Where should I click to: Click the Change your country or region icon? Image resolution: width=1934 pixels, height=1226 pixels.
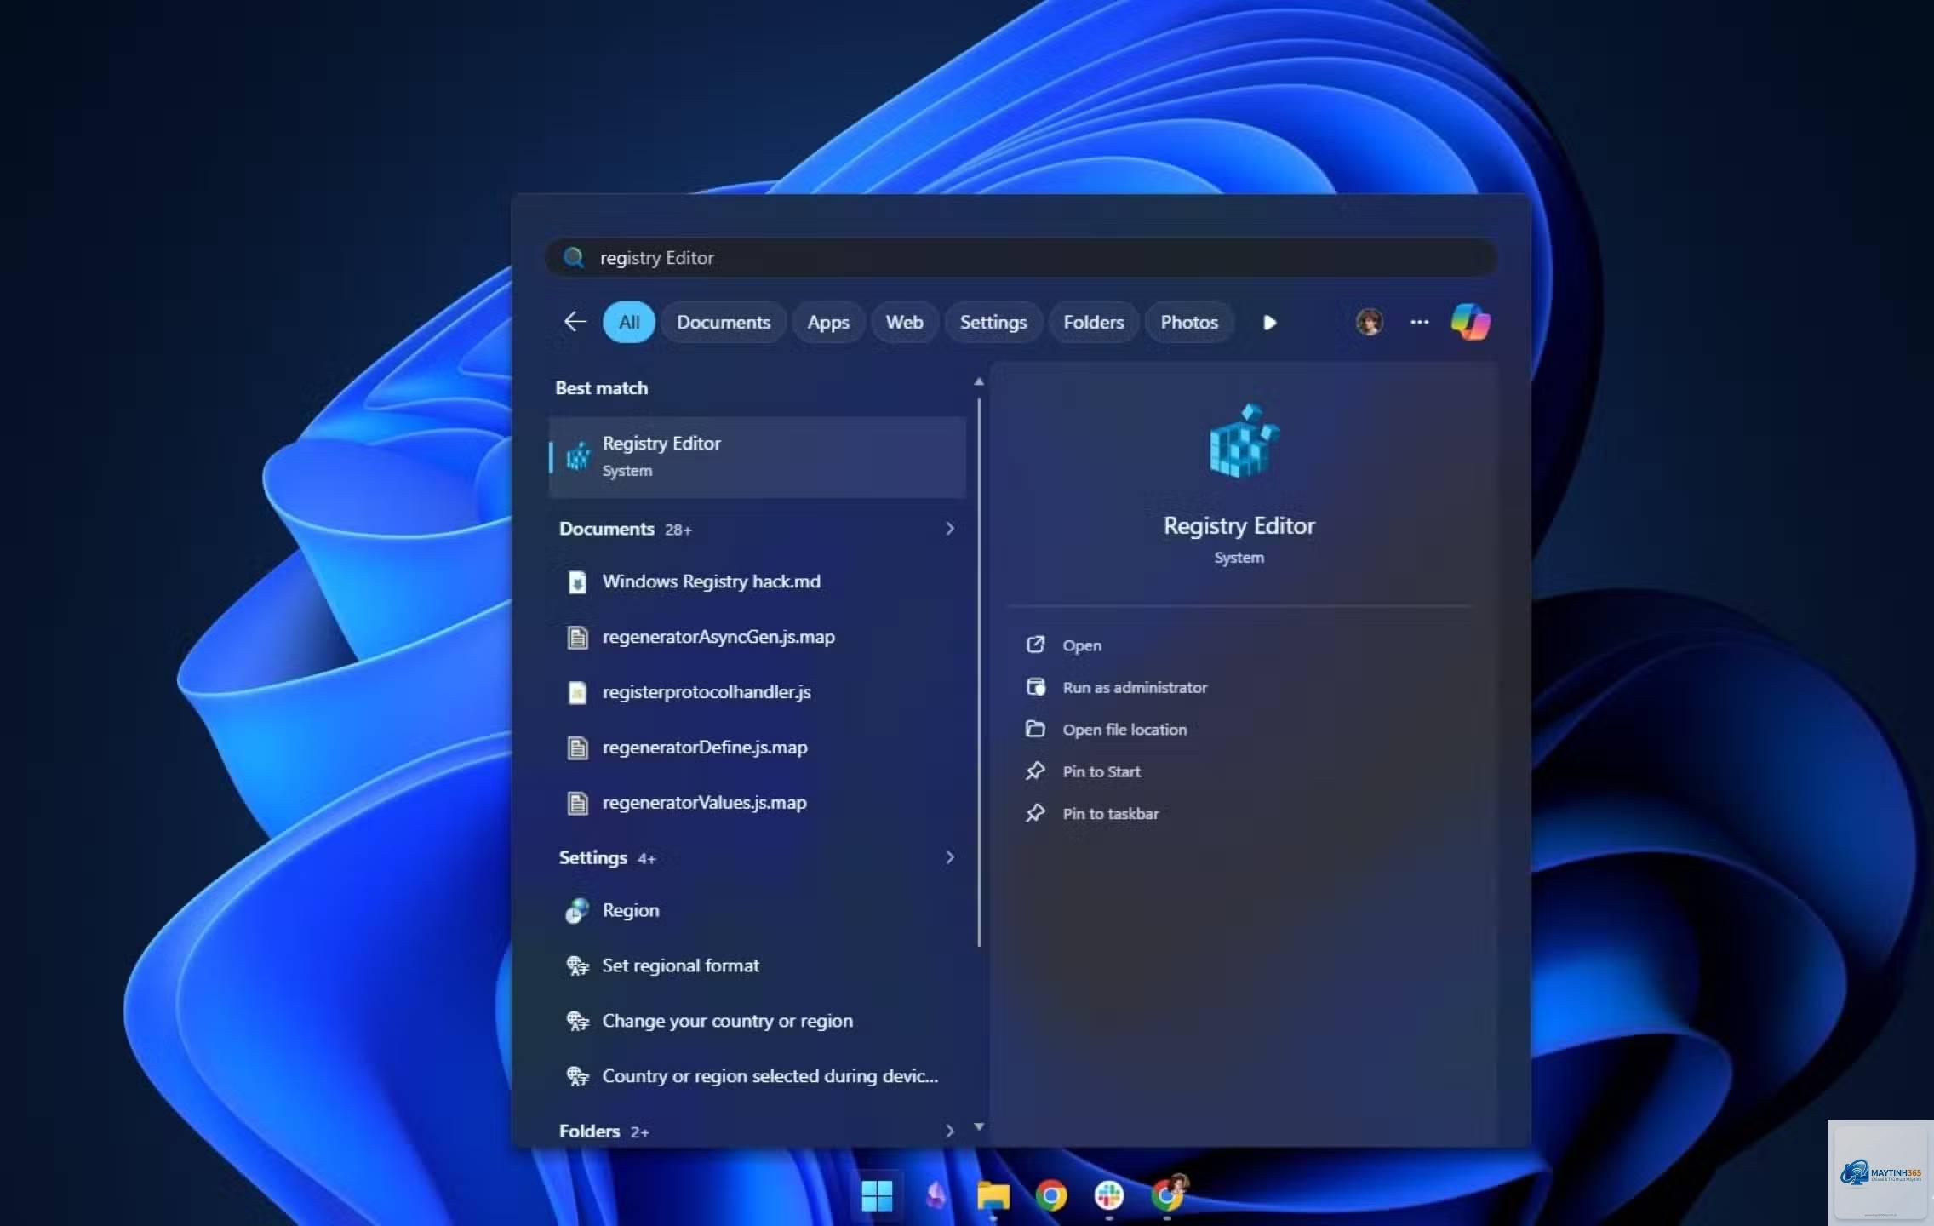577,1021
